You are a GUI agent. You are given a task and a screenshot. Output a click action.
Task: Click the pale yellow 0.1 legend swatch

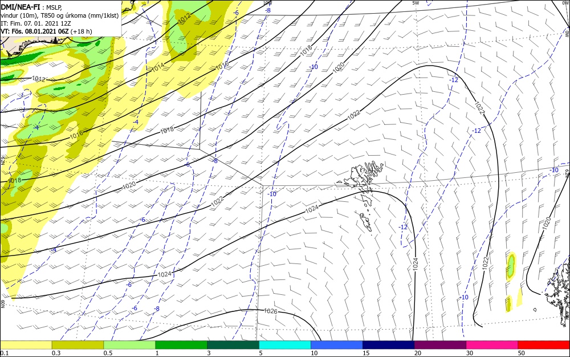click(x=26, y=345)
